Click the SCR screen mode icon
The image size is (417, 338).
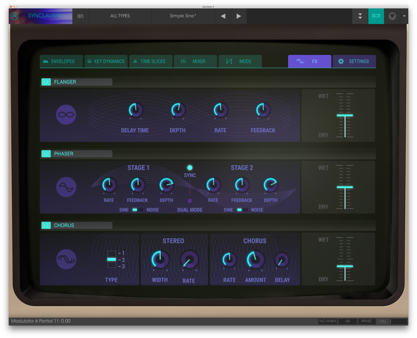pos(376,16)
